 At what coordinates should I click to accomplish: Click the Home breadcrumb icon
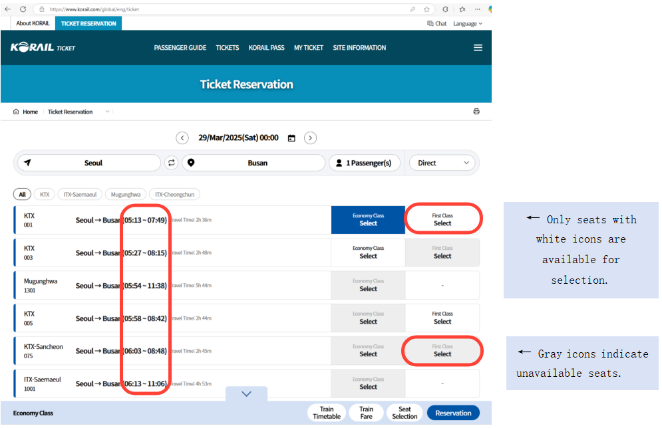point(16,112)
